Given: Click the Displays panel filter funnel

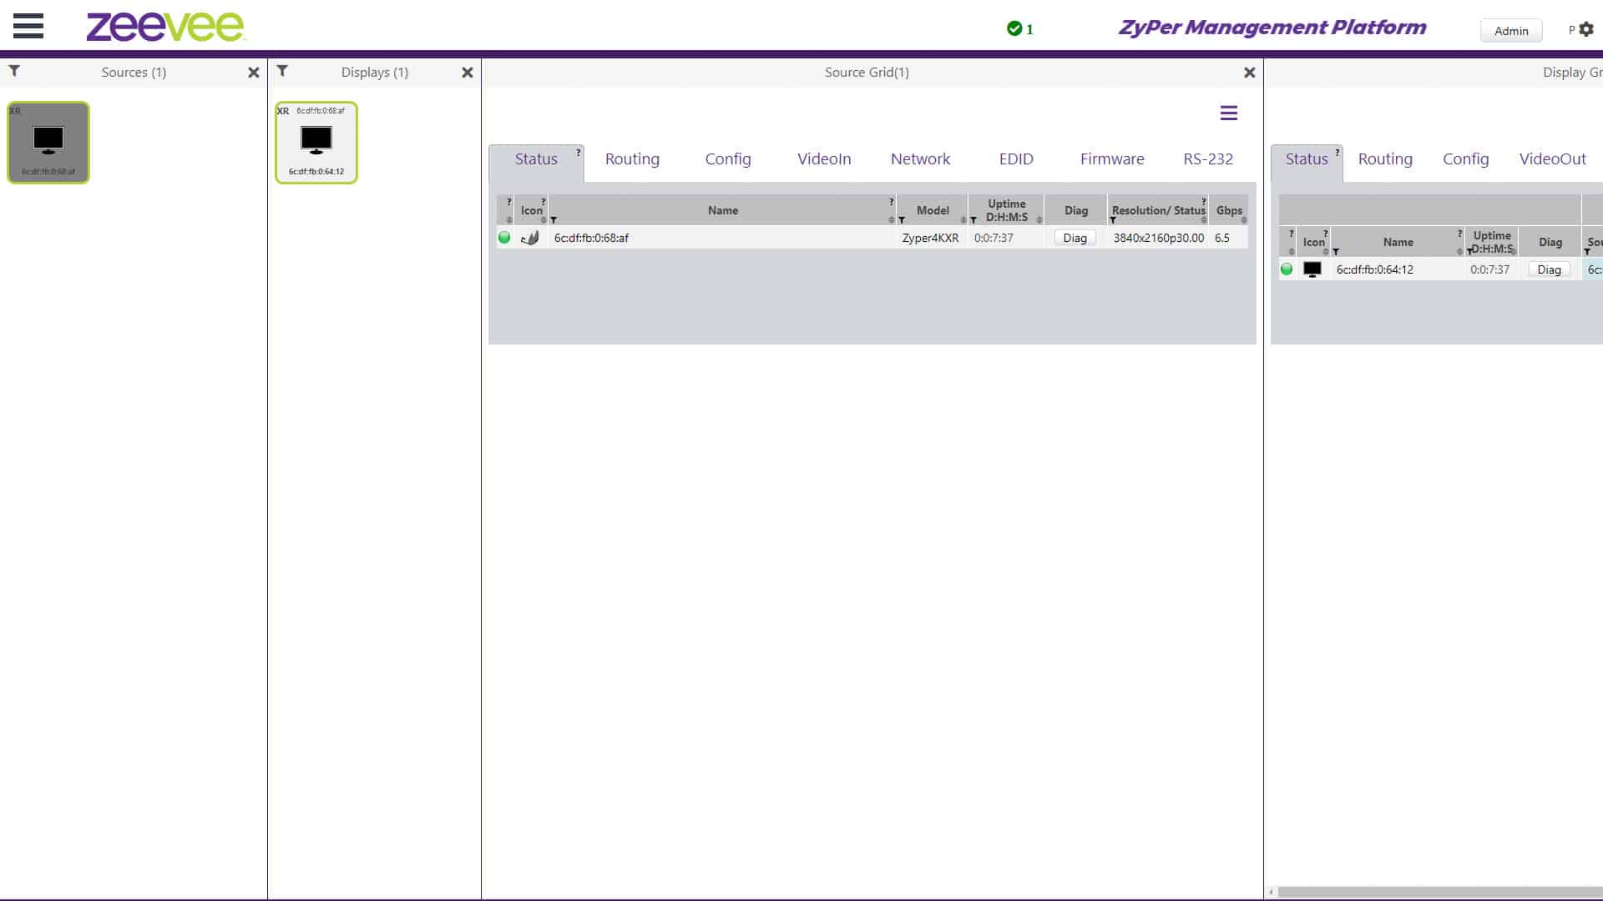Looking at the screenshot, I should pyautogui.click(x=282, y=71).
